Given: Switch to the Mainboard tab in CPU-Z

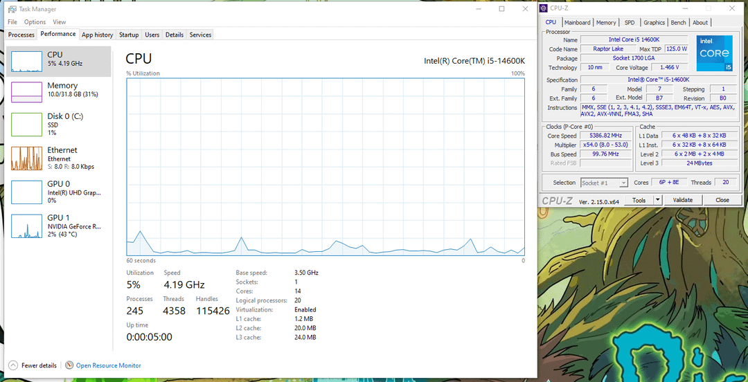Looking at the screenshot, I should [x=577, y=22].
